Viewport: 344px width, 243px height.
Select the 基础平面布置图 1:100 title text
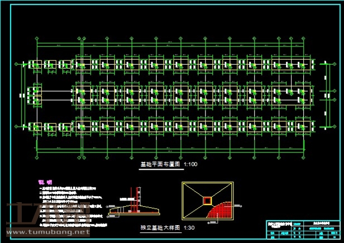tap(167, 165)
